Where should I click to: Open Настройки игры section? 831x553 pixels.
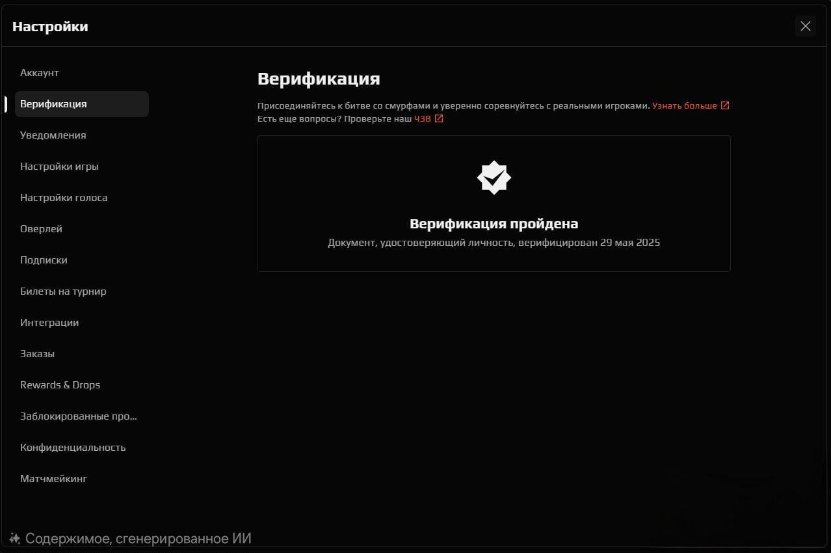point(59,167)
